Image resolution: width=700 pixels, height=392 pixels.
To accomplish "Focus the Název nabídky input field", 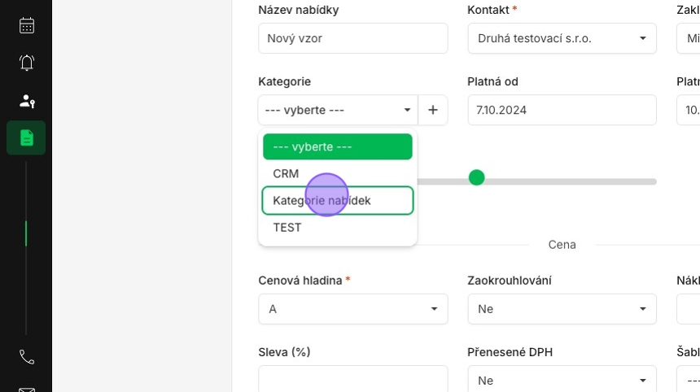I will [352, 38].
